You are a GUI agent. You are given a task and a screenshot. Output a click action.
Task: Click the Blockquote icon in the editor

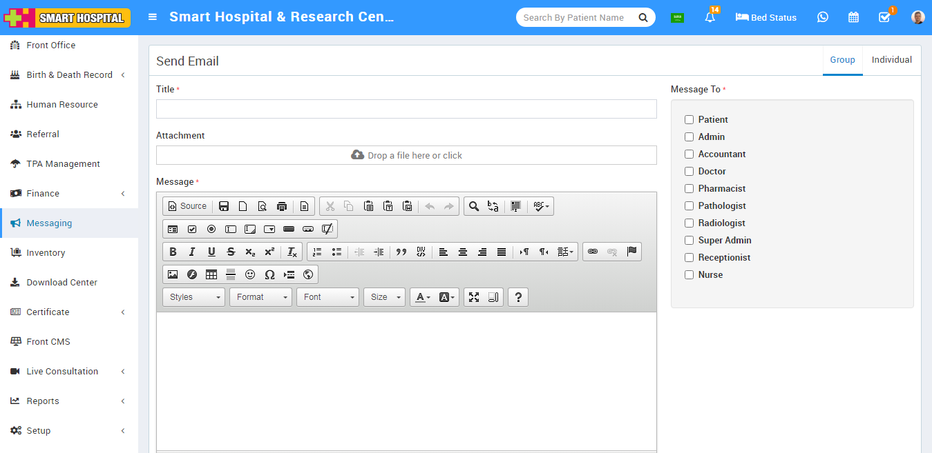tap(401, 252)
